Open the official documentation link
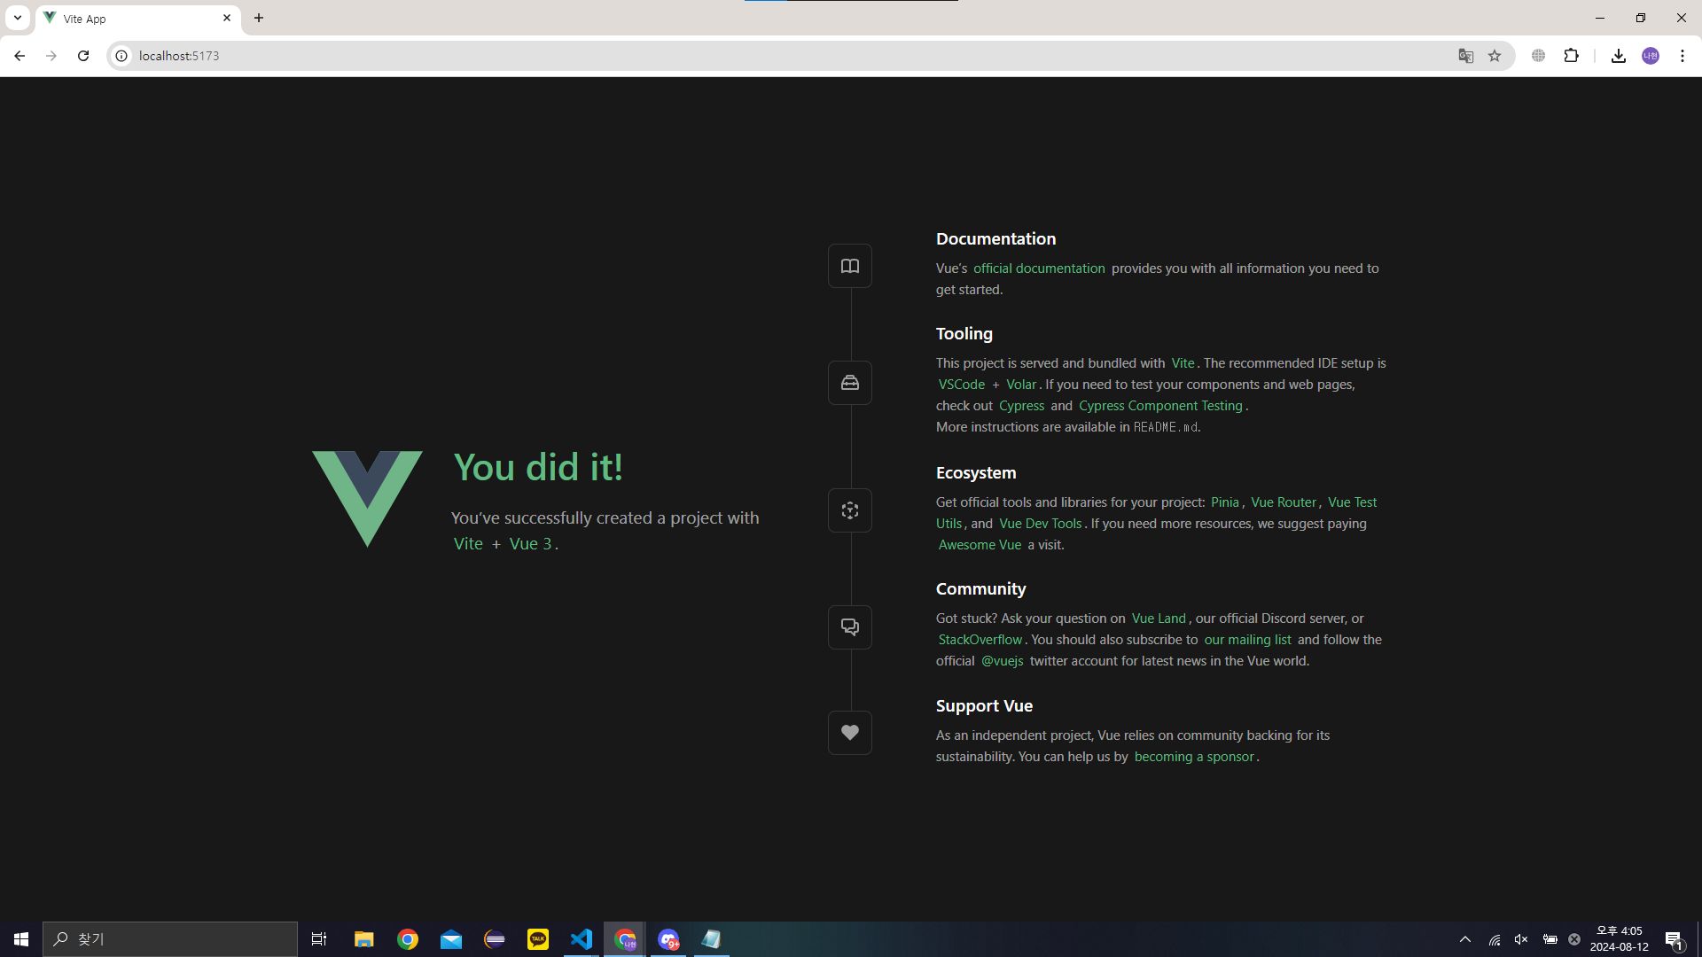 1039,268
